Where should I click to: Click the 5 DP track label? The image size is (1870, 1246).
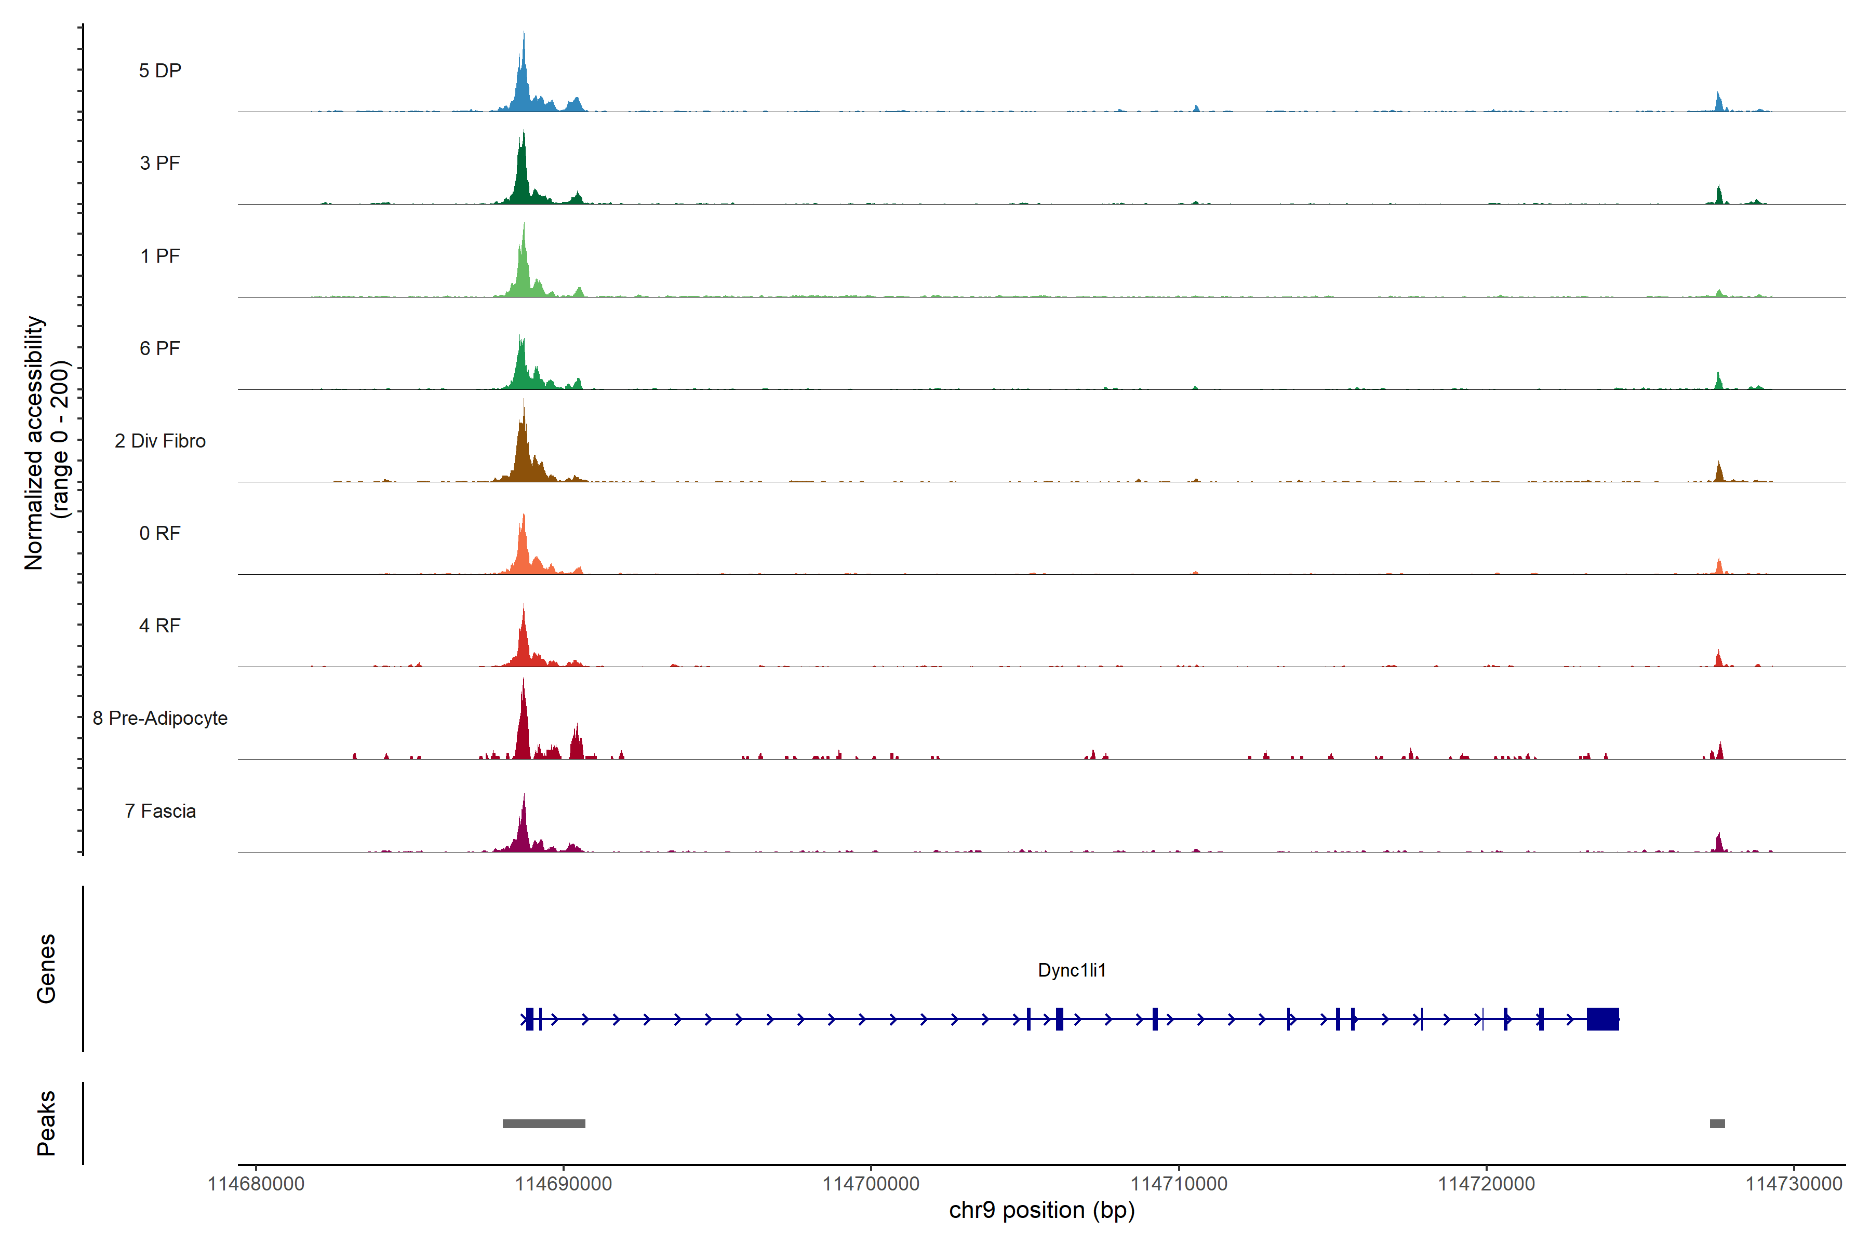(x=160, y=71)
